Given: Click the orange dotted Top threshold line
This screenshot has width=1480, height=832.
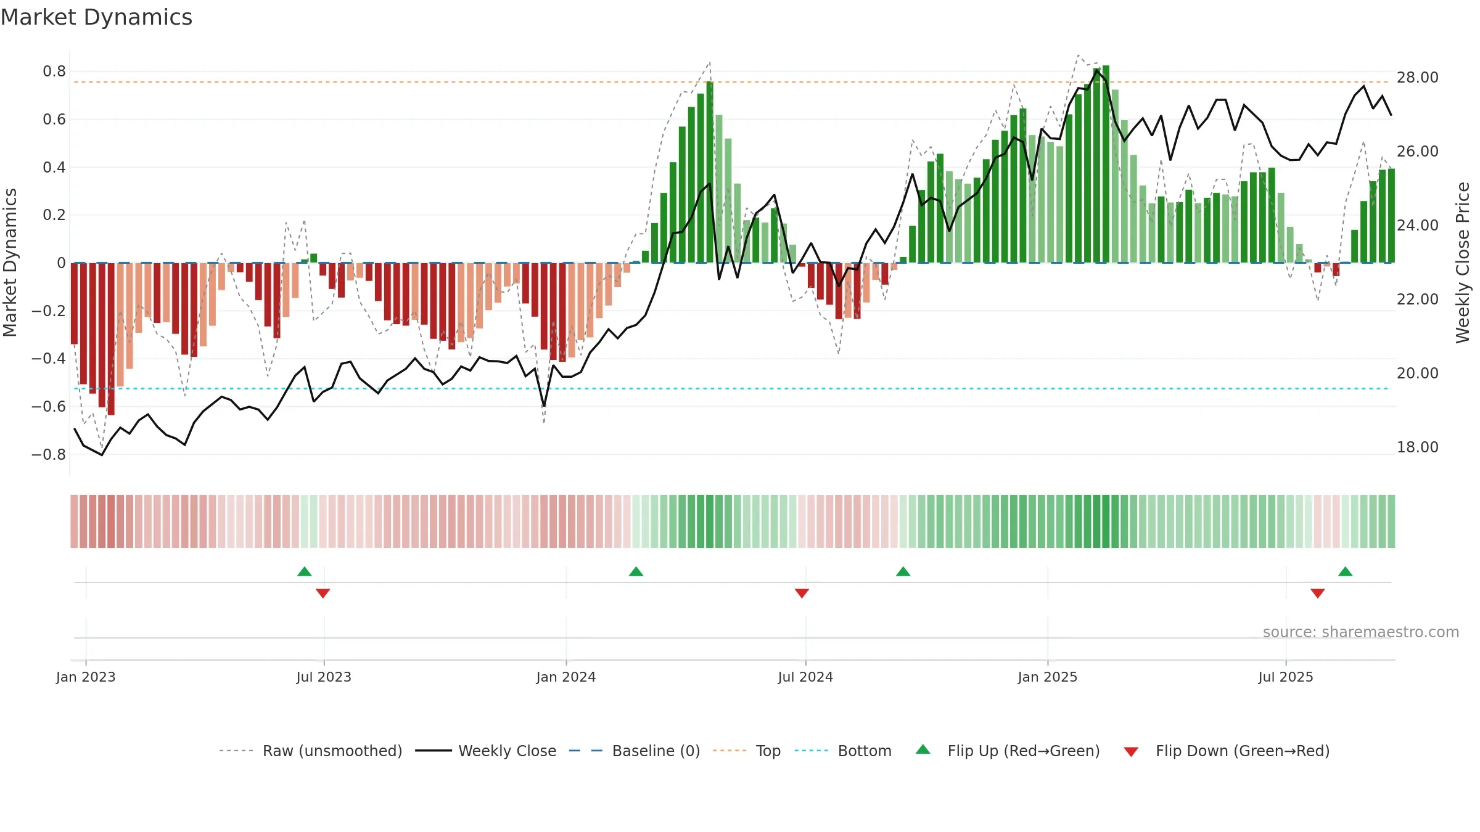Looking at the screenshot, I should pos(733,82).
